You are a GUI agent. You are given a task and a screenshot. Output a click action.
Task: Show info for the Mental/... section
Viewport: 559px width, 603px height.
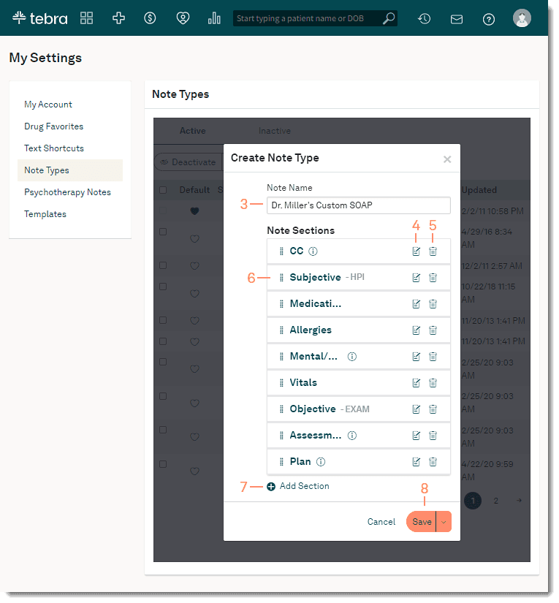[351, 357]
